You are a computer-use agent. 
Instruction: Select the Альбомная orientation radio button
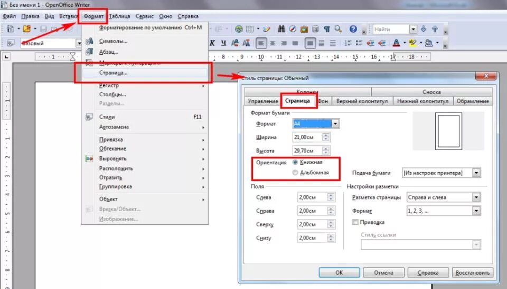click(295, 172)
